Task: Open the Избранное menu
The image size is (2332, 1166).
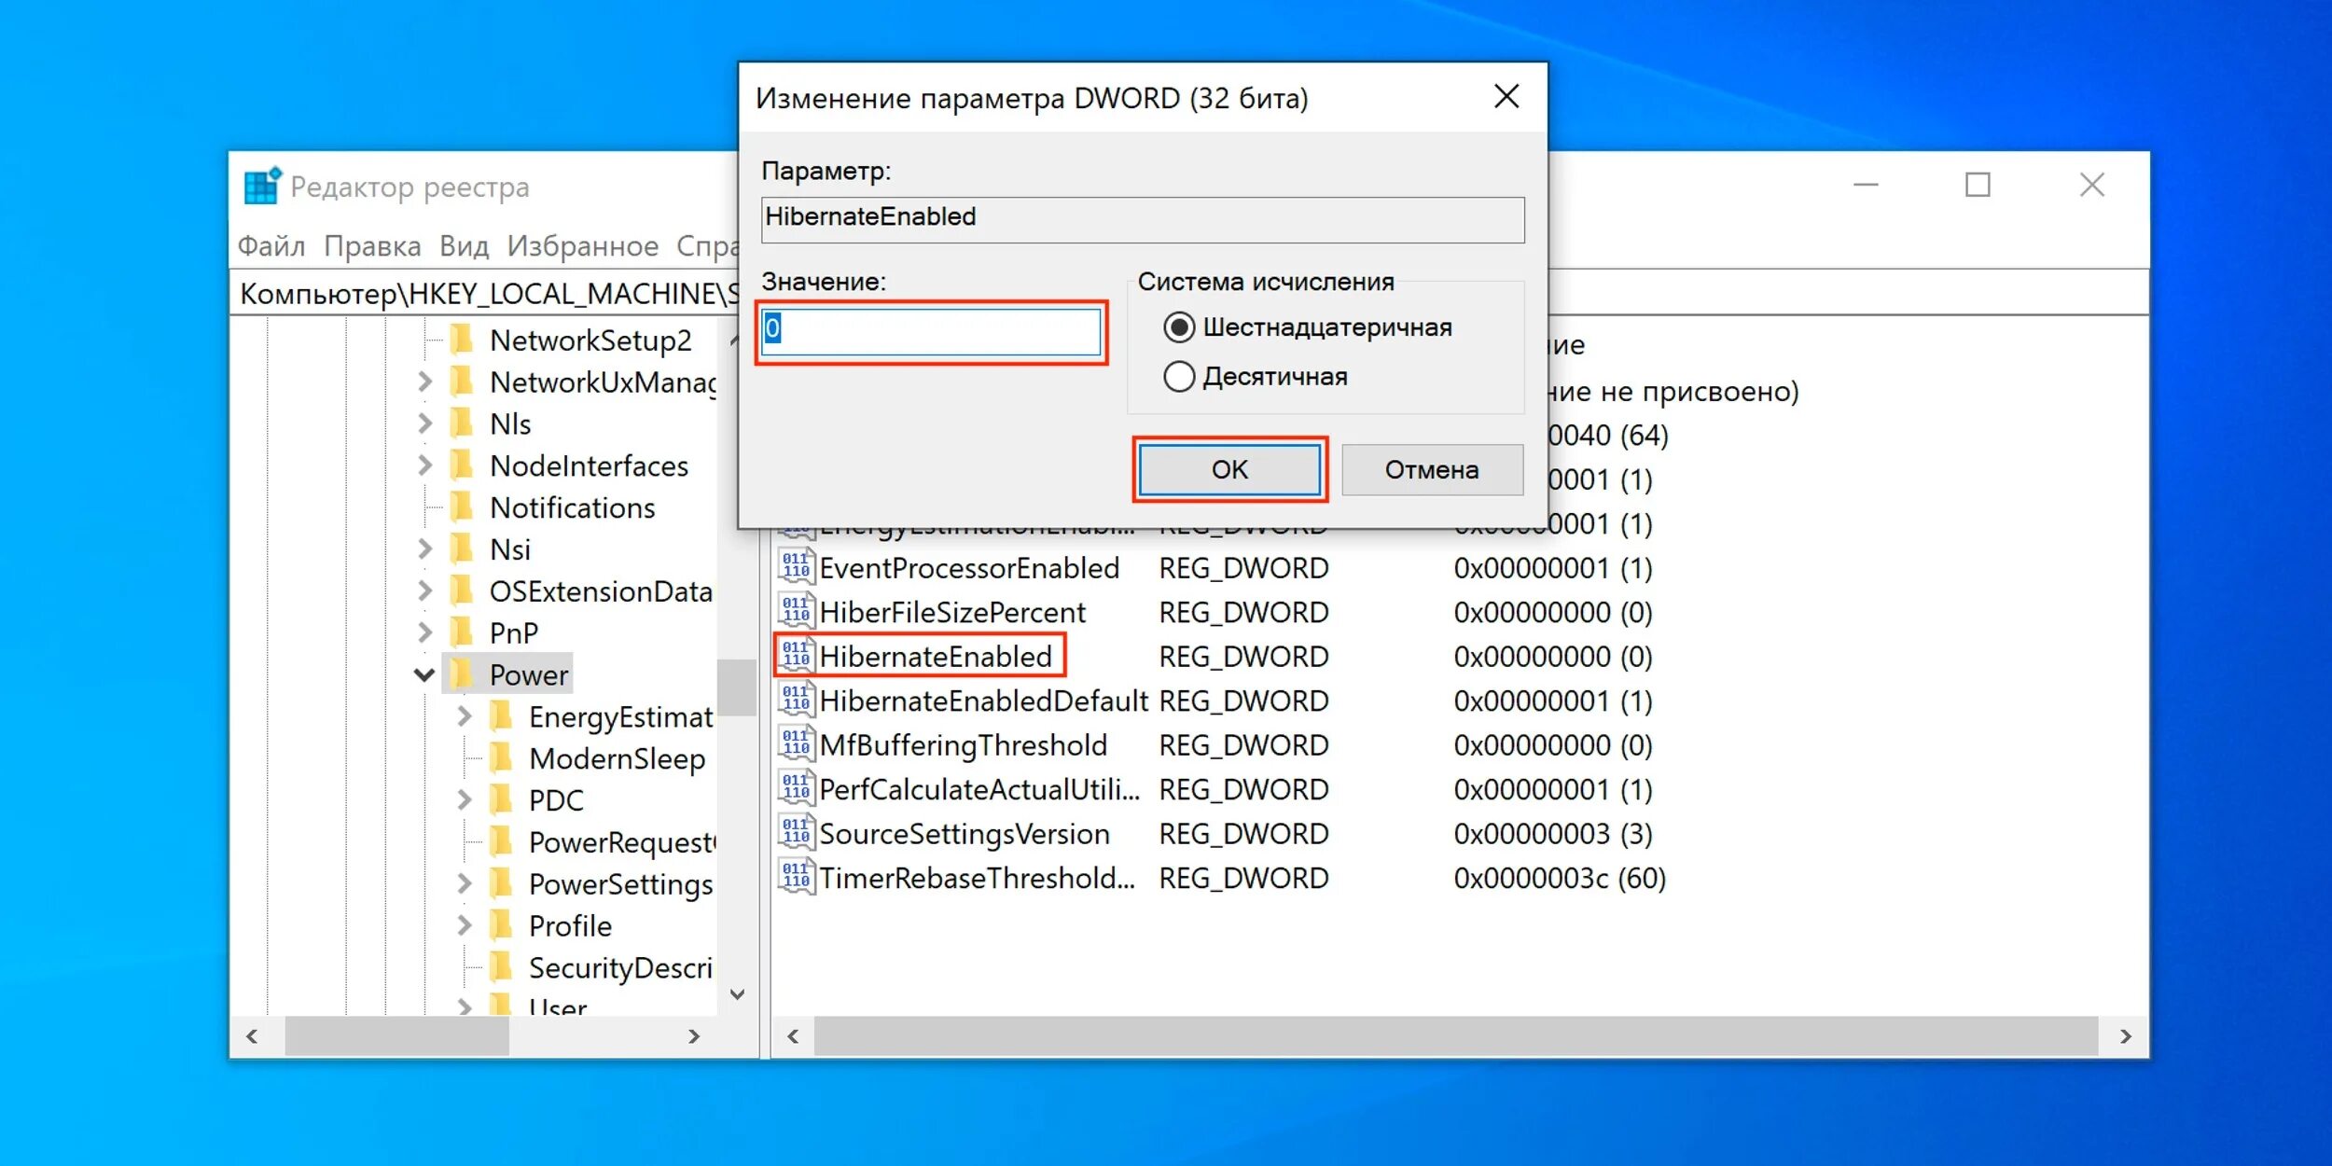Action: click(582, 246)
